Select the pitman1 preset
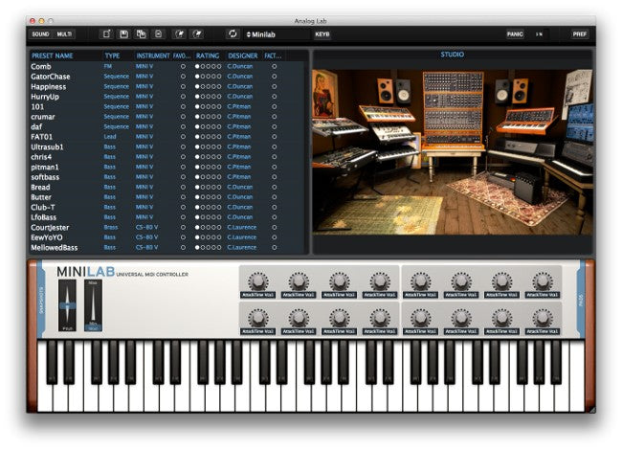 pos(44,168)
